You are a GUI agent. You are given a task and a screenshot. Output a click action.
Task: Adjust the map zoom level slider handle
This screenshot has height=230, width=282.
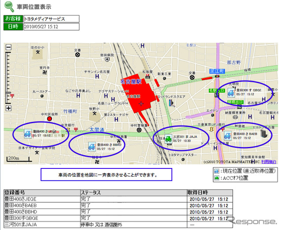coord(8,93)
